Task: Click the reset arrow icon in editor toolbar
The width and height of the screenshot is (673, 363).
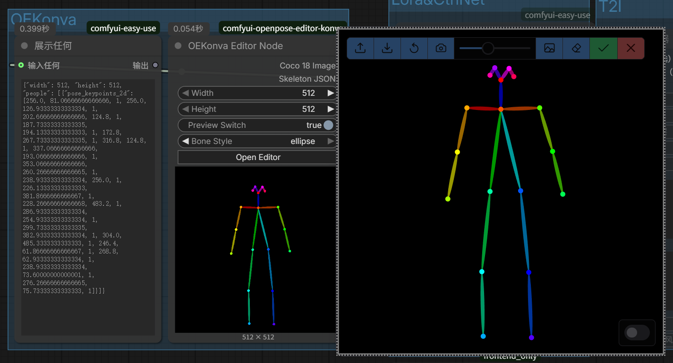Action: 414,48
